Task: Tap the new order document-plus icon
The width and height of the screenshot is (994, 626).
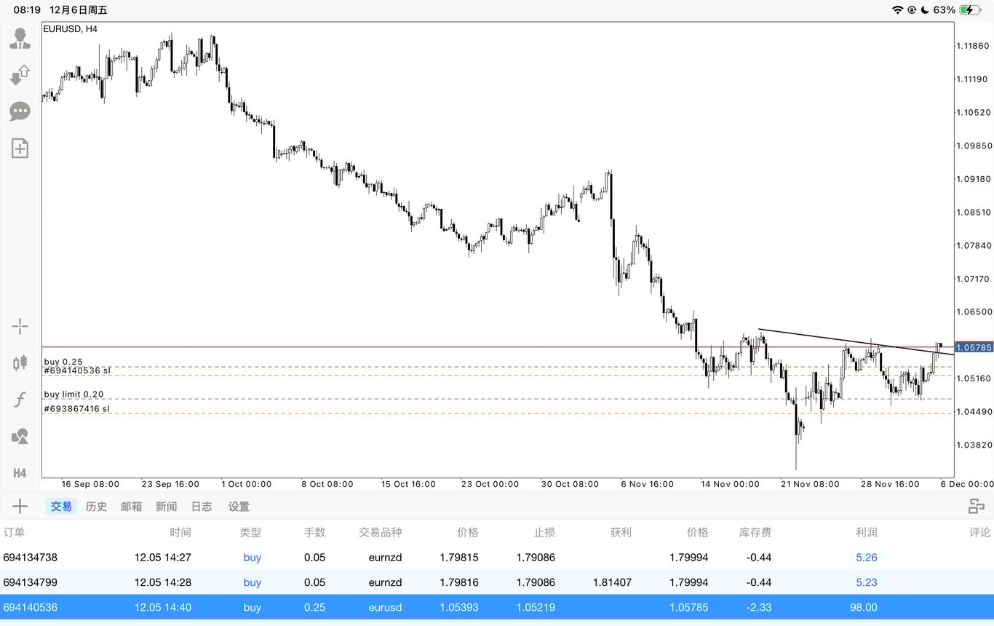Action: pos(20,148)
